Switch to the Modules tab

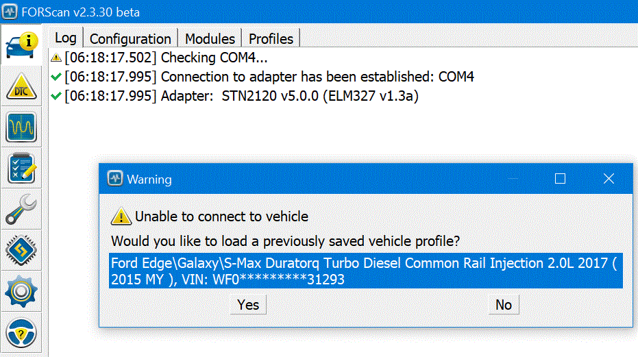[210, 39]
